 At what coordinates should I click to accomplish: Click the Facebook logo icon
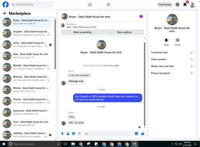click(6, 4)
